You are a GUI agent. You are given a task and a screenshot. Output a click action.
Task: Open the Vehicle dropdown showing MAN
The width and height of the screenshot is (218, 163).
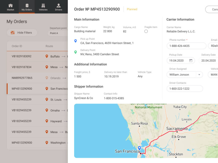point(214,74)
